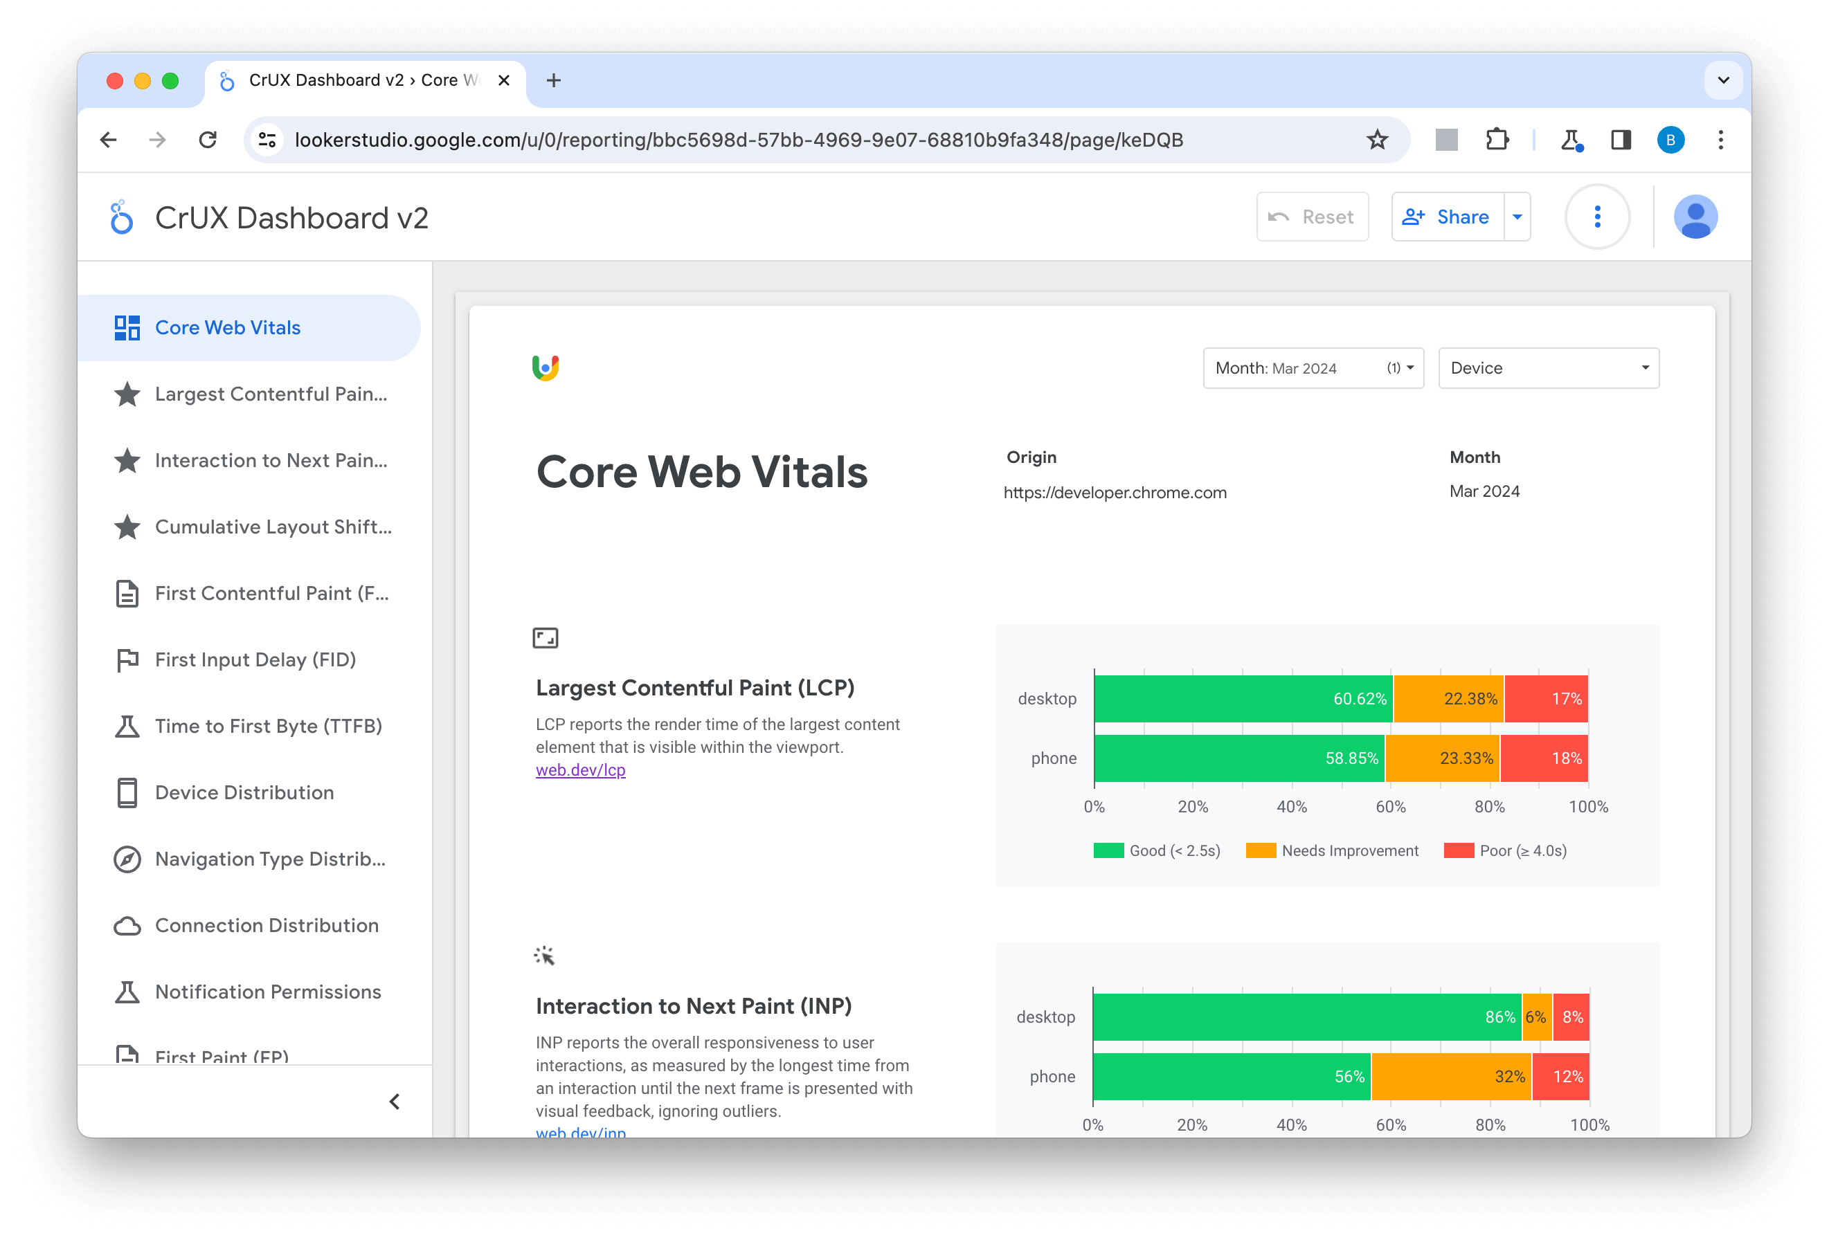Click the web.dev/lcp hyperlink

click(x=582, y=771)
